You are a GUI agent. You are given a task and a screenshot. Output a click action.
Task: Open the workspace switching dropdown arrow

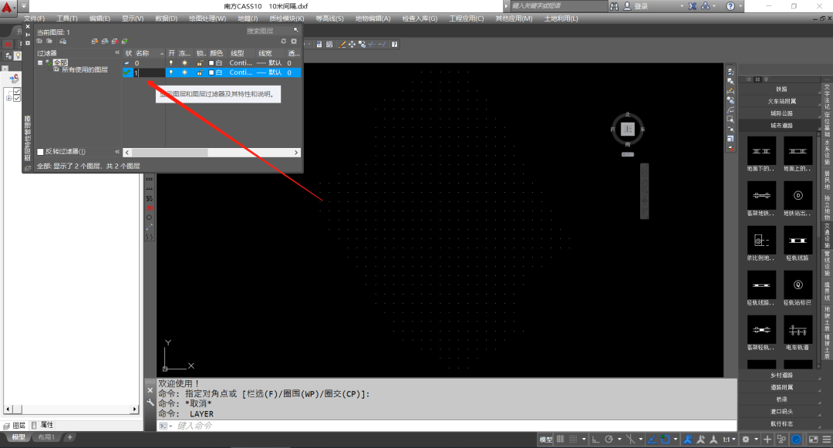(756, 440)
